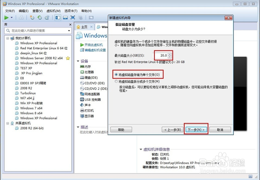Click the 下一步(N) > button
This screenshot has height=180, width=260.
(196, 130)
